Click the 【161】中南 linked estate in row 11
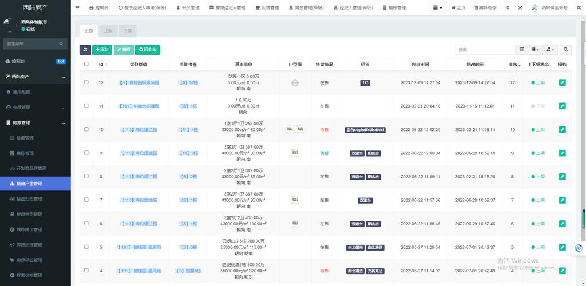 tap(139, 106)
